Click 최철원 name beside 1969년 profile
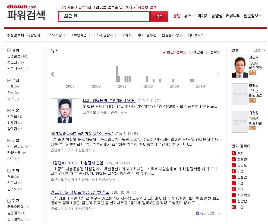 [x=254, y=58]
